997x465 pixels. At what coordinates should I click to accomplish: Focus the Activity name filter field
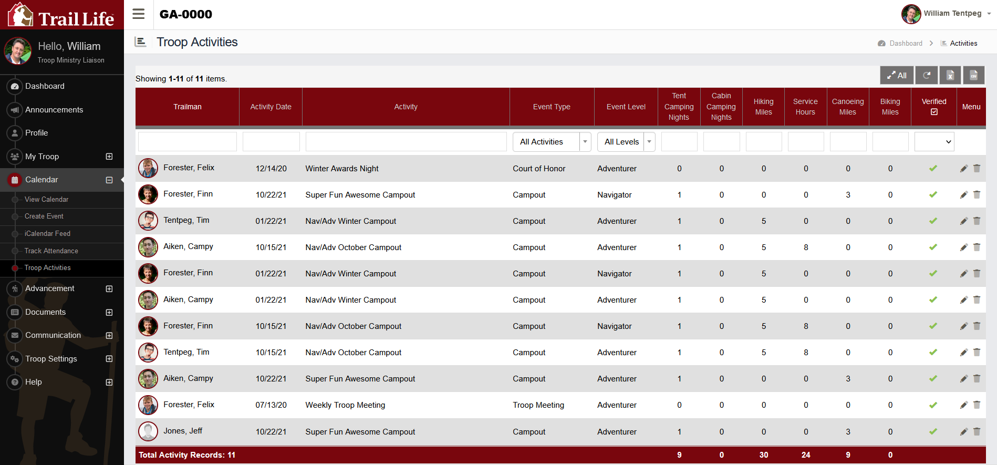point(406,142)
